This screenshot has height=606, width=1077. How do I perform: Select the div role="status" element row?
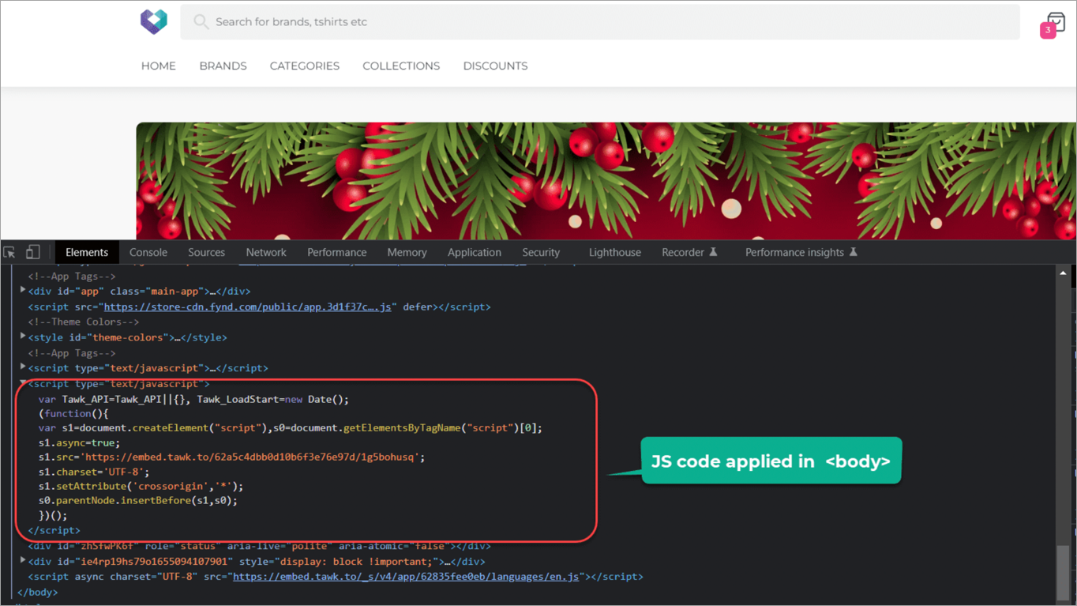260,546
